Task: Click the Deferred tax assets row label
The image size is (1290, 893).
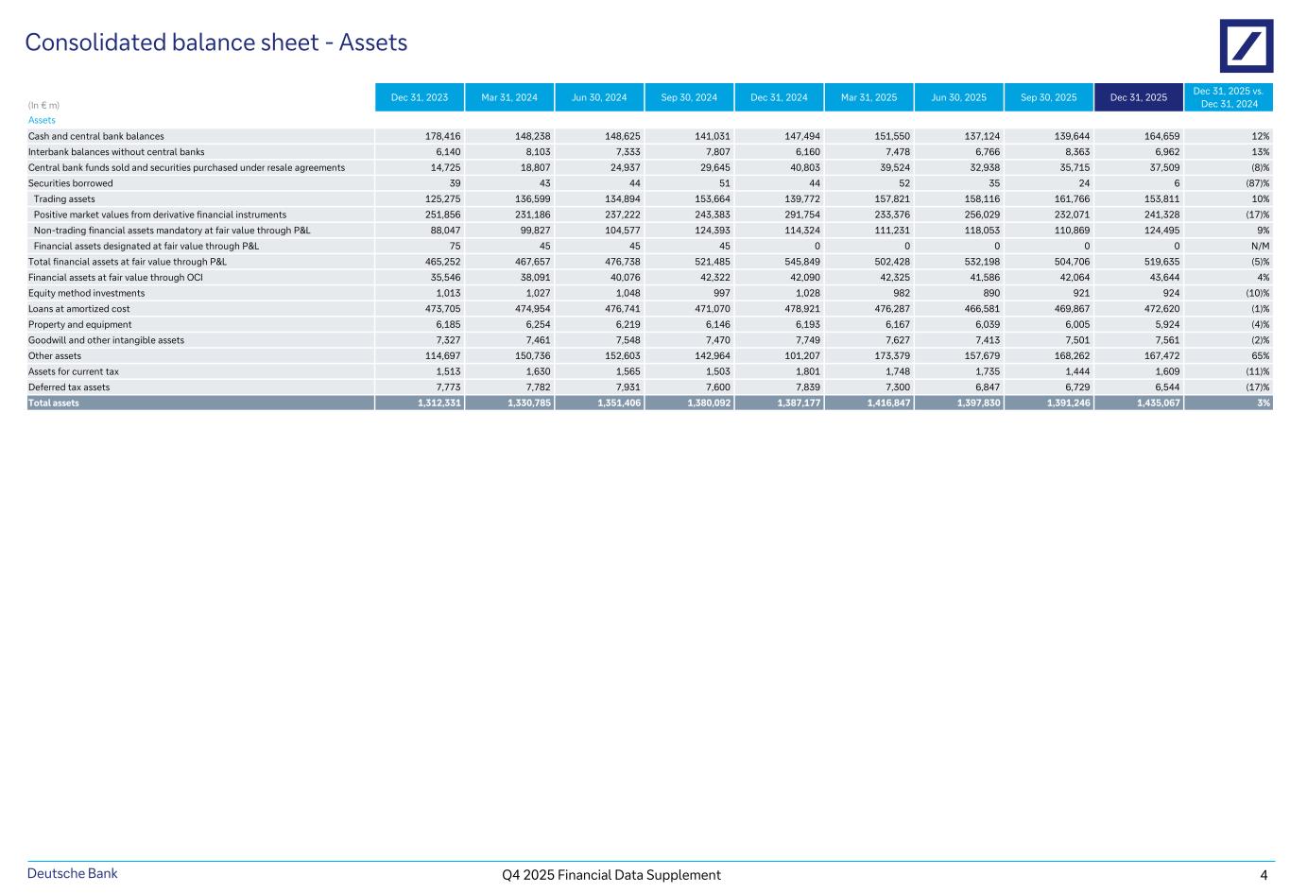Action: (68, 387)
